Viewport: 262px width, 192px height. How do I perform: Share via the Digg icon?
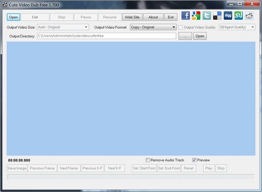[228, 15]
